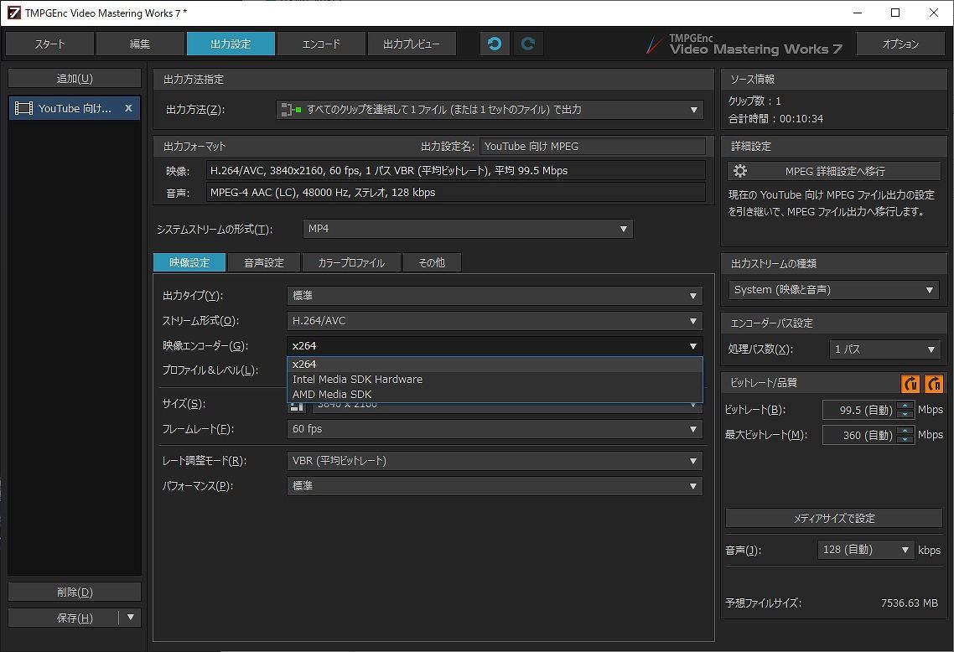
Task: Click the TMPGEnc app icon in title bar
Action: (x=13, y=13)
